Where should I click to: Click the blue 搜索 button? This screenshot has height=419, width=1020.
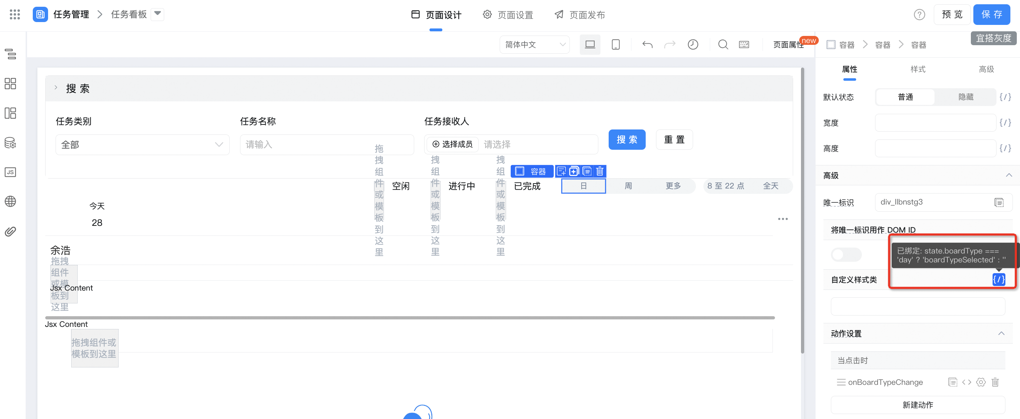point(627,139)
